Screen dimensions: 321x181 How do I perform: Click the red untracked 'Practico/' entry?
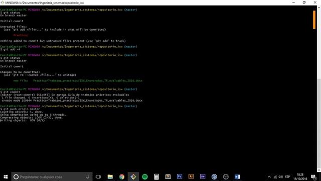(21, 35)
